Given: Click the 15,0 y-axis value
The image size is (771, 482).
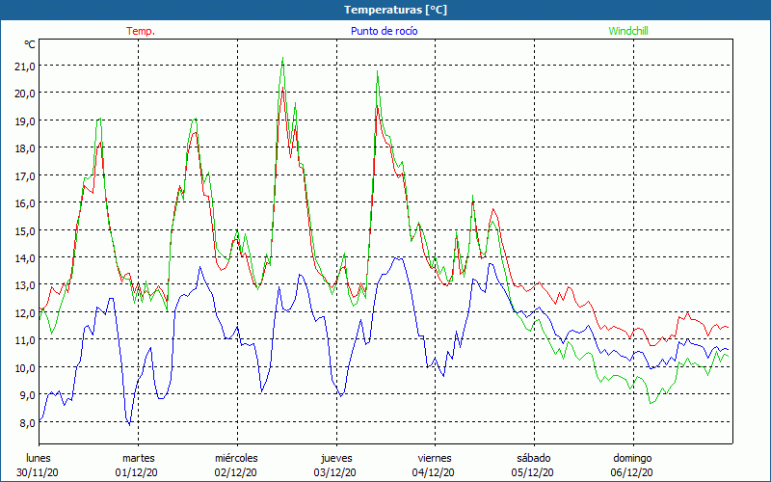Looking at the screenshot, I should coord(25,230).
